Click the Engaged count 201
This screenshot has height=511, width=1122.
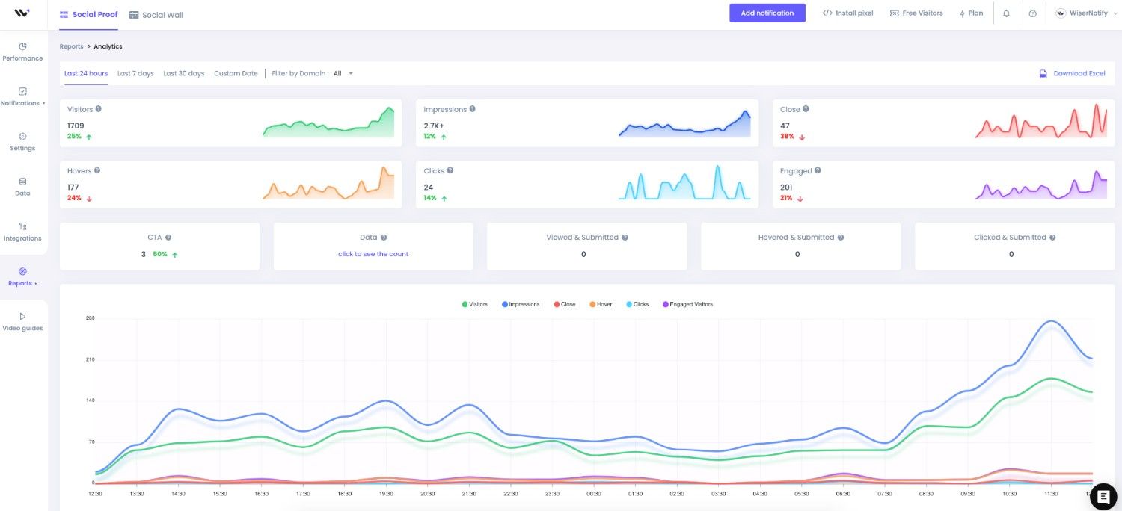pyautogui.click(x=786, y=188)
